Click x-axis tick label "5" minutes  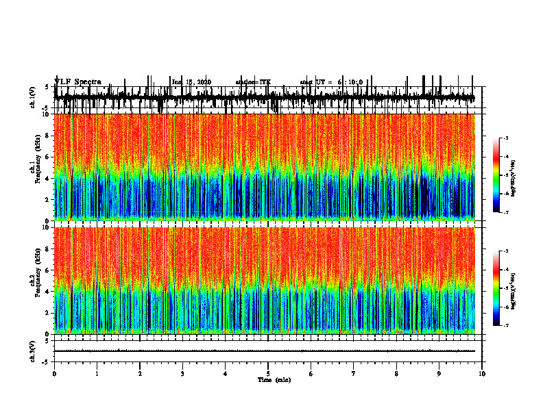click(x=268, y=374)
